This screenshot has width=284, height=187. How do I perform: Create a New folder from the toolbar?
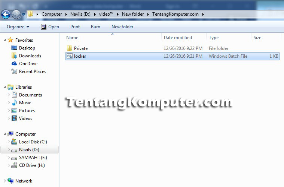(122, 27)
